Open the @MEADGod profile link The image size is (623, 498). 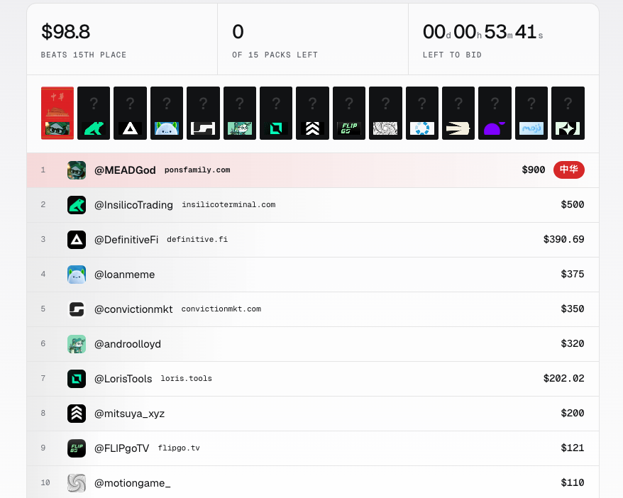click(x=125, y=170)
